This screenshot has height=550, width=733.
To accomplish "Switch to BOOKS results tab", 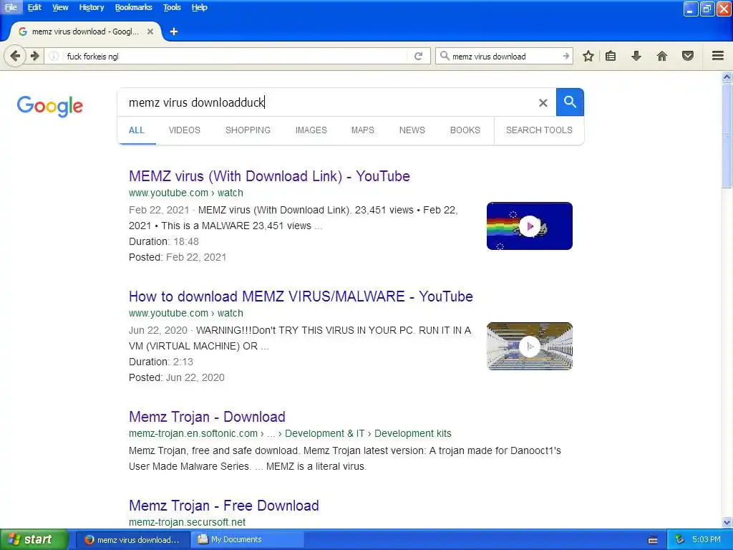I will pos(465,130).
